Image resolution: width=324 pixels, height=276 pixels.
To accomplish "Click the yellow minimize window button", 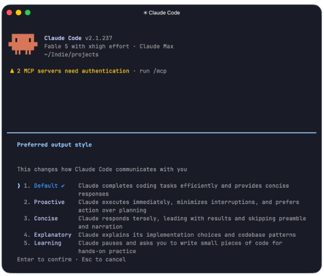I will coord(19,12).
